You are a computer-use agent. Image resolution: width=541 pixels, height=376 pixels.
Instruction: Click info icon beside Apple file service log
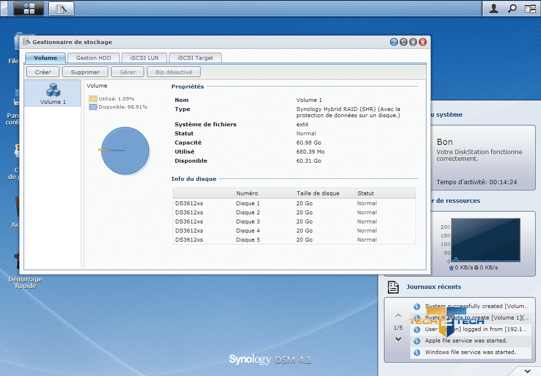pos(417,341)
